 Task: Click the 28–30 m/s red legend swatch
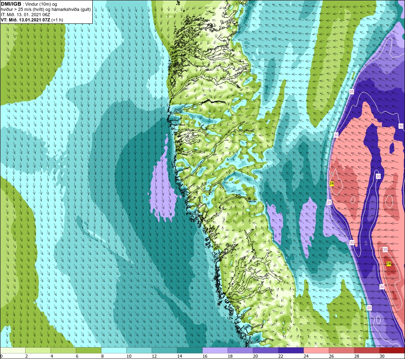(x=367, y=351)
